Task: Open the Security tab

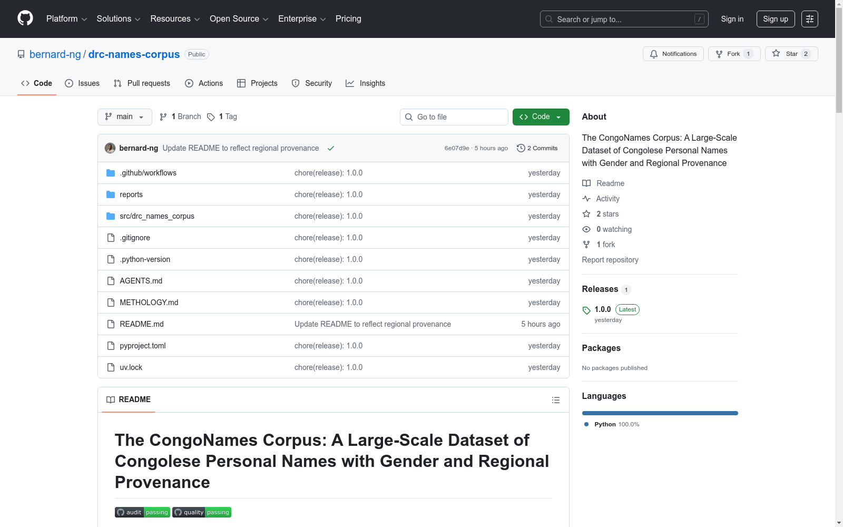Action: 312,83
